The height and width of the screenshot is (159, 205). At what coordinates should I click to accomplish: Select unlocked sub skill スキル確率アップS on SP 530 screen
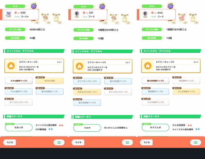[19, 81]
